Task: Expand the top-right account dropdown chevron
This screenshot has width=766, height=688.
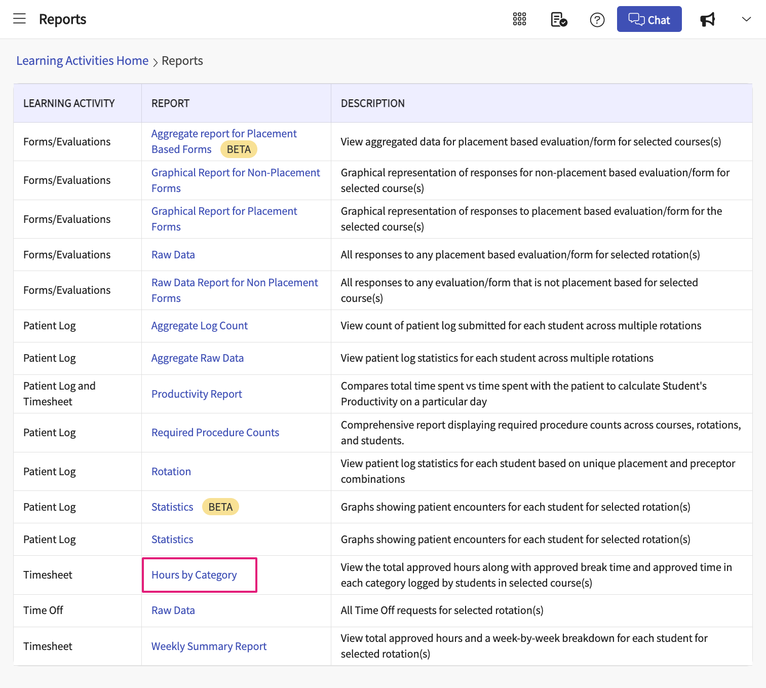Action: tap(746, 19)
